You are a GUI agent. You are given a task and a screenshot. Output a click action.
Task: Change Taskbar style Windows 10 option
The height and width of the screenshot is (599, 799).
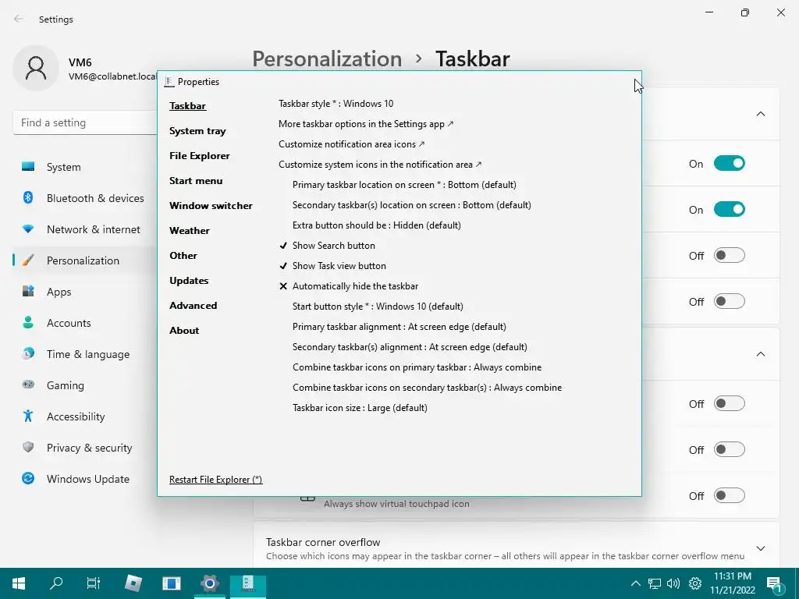coord(336,104)
